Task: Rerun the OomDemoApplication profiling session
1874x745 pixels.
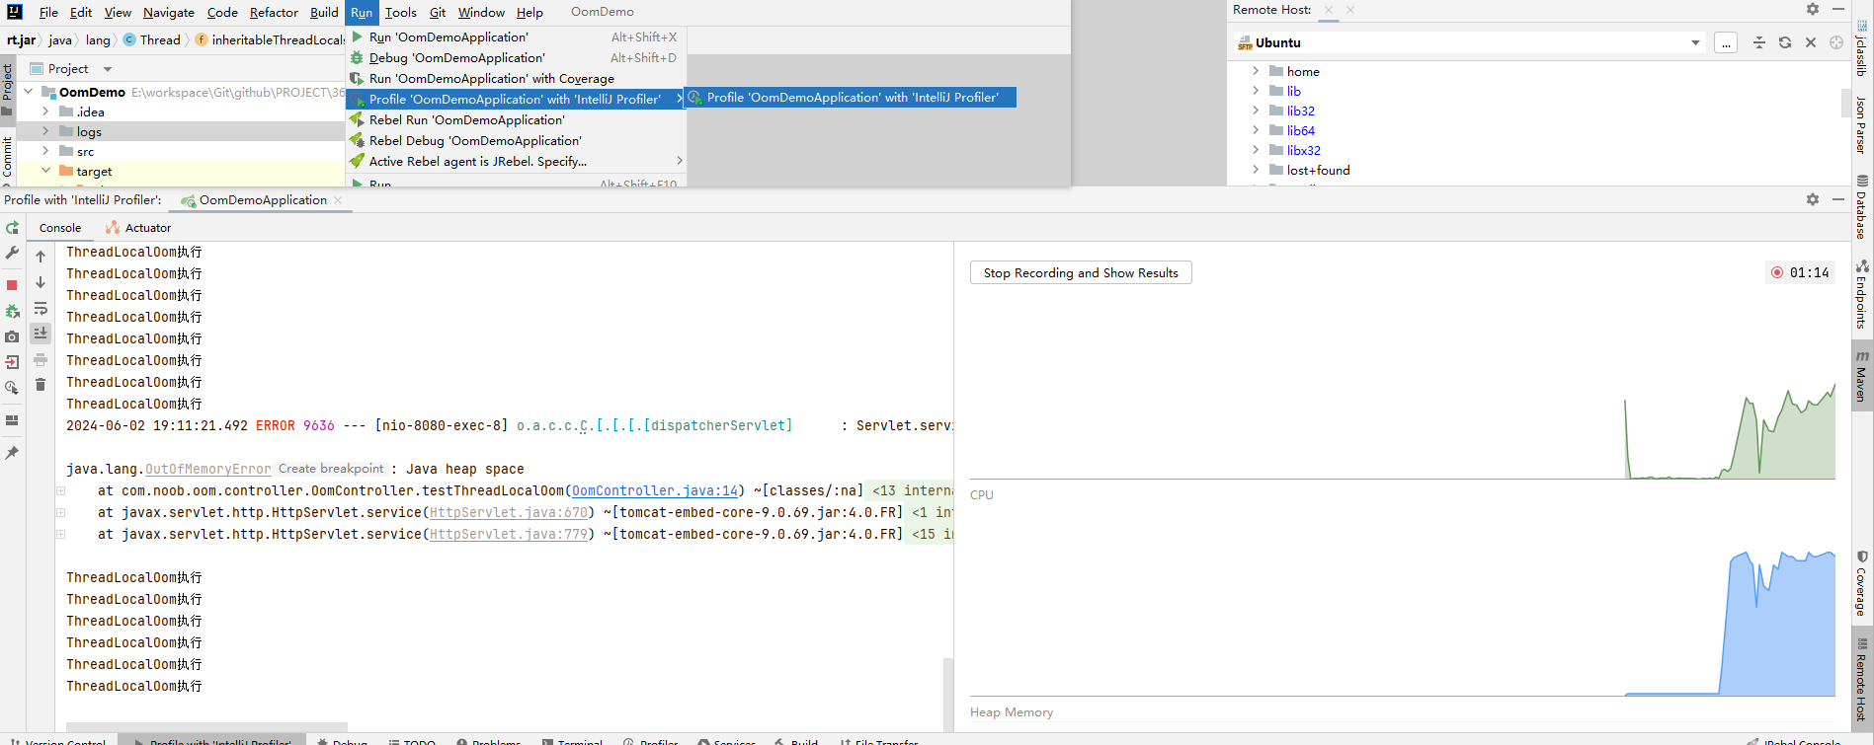Action: [12, 228]
